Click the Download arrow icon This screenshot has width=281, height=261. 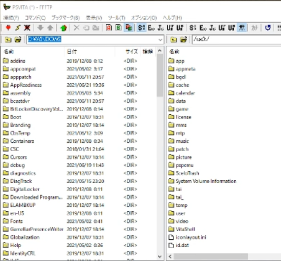pyautogui.click(x=40, y=28)
